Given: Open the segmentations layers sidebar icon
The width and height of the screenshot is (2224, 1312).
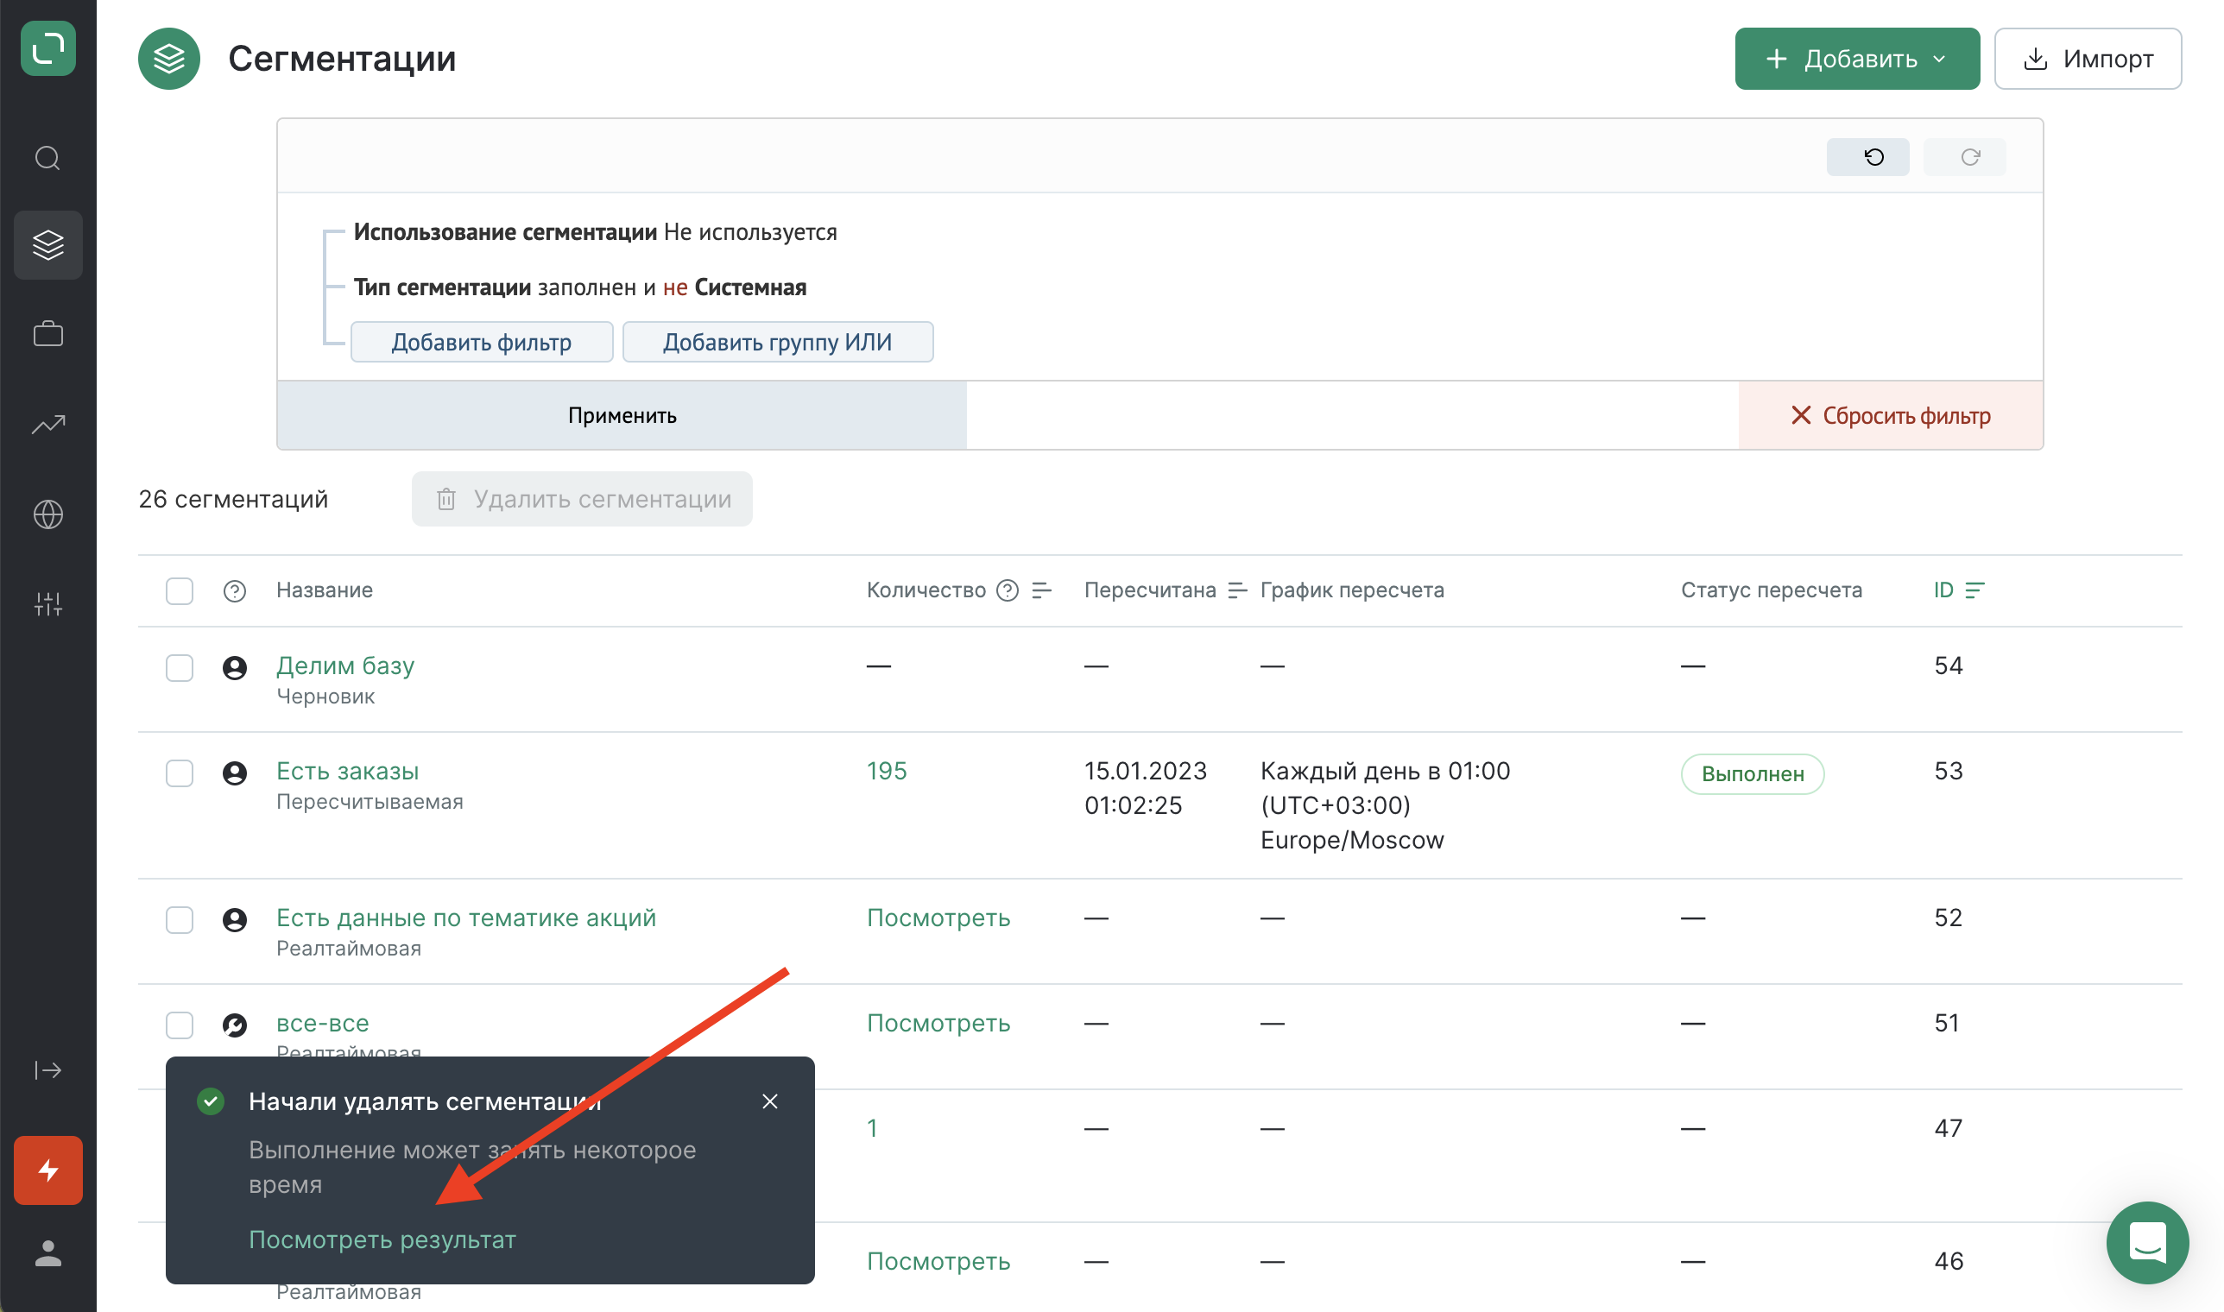Looking at the screenshot, I should [x=47, y=245].
